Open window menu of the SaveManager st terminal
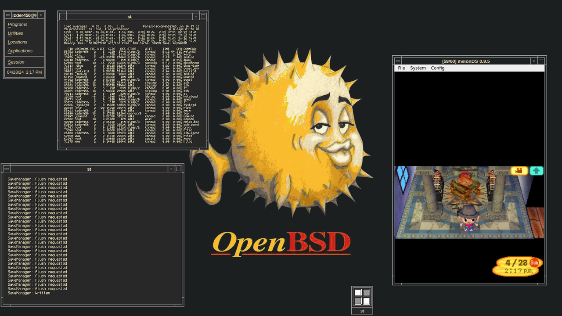 pos(7,169)
